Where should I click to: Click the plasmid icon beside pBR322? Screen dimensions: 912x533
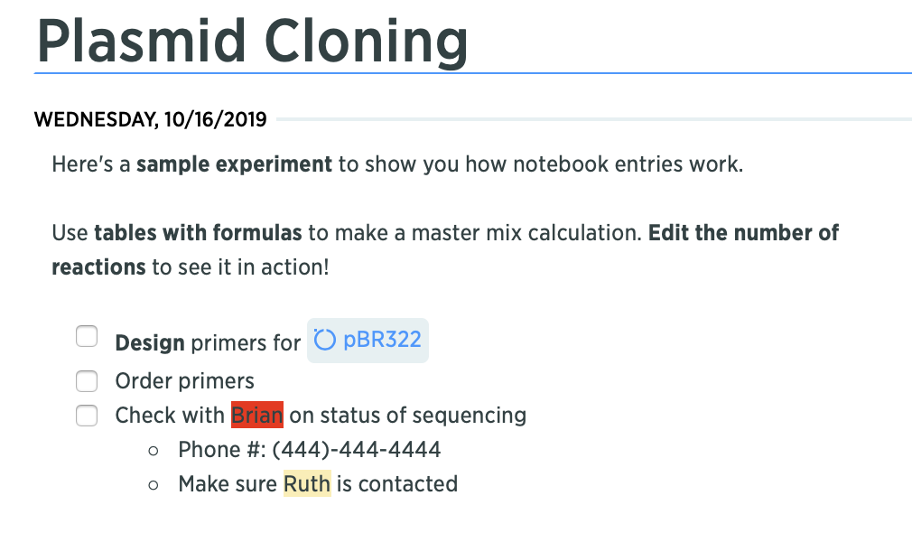(x=324, y=340)
